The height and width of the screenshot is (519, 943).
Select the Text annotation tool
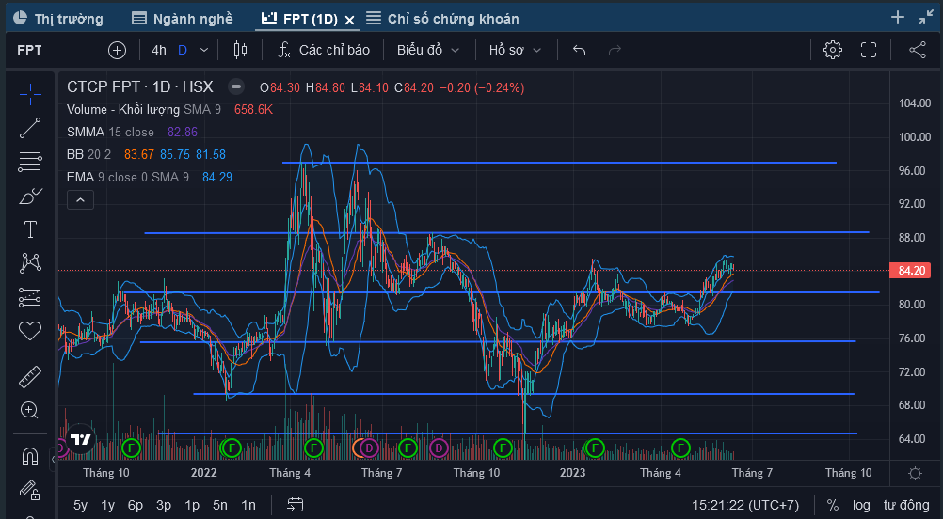coord(30,229)
